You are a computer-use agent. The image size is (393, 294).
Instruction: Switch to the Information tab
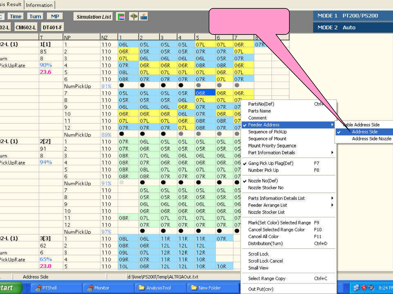point(39,5)
